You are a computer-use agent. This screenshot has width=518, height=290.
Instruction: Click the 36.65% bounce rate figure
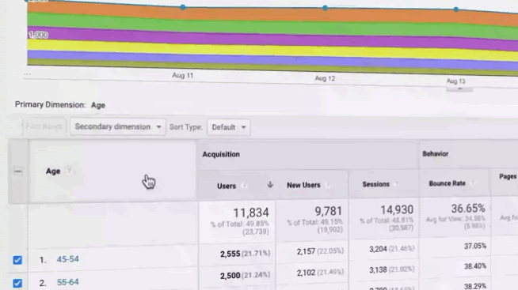(x=468, y=209)
